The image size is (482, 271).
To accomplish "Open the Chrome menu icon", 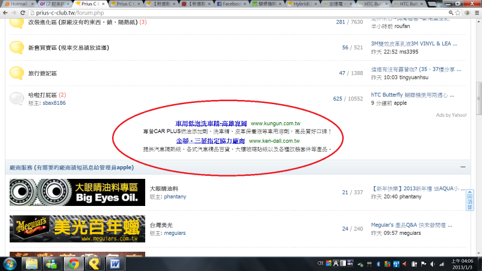I will pos(477,13).
